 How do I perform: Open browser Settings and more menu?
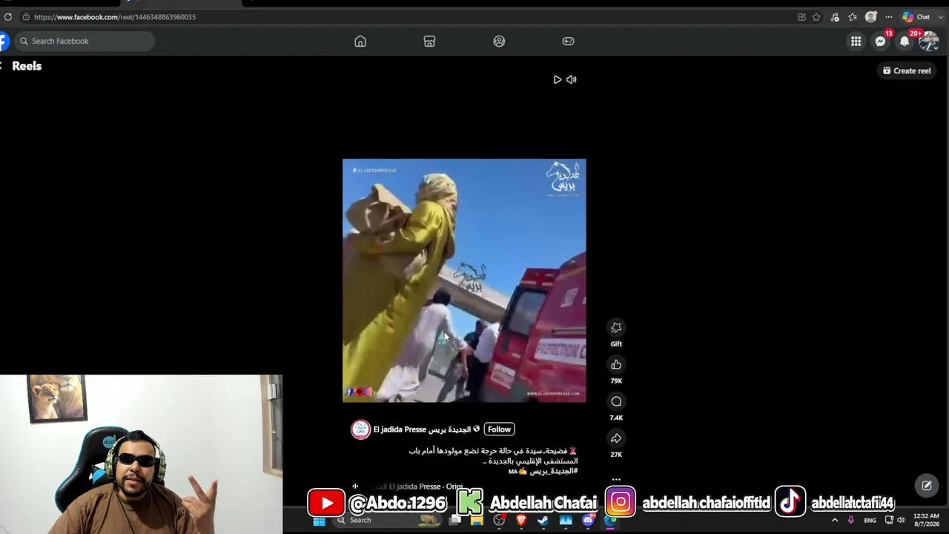tap(889, 17)
